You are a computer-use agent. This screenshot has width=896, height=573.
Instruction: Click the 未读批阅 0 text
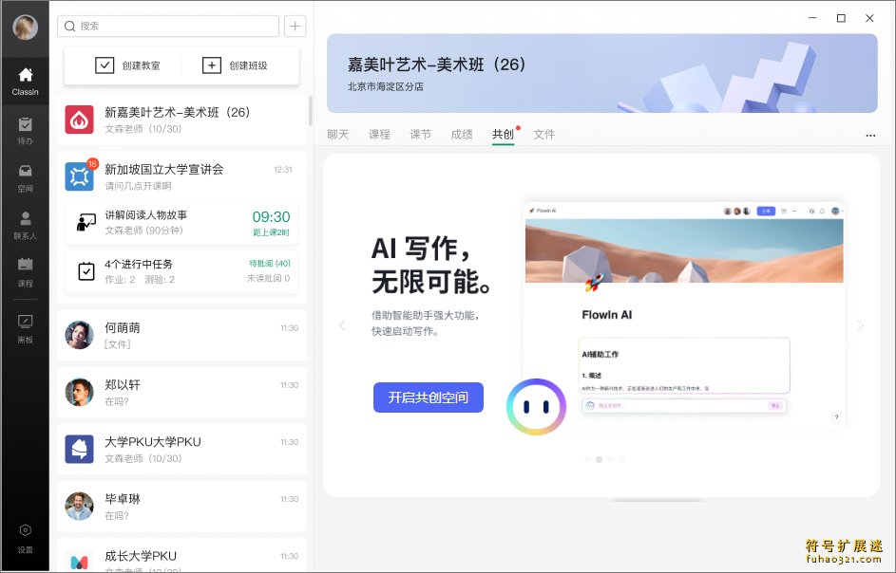coord(269,279)
